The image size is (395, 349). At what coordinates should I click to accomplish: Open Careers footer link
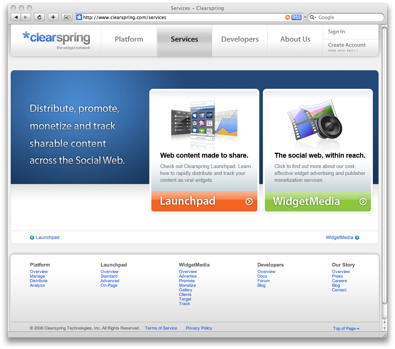[x=339, y=281]
